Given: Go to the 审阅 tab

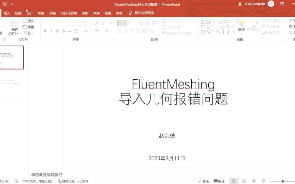Looking at the screenshot, I should [x=96, y=13].
